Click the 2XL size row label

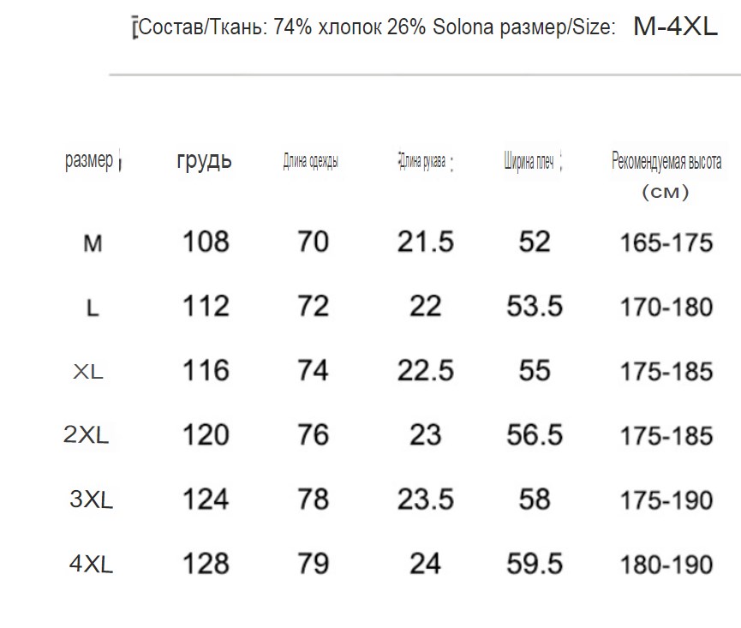pos(86,434)
